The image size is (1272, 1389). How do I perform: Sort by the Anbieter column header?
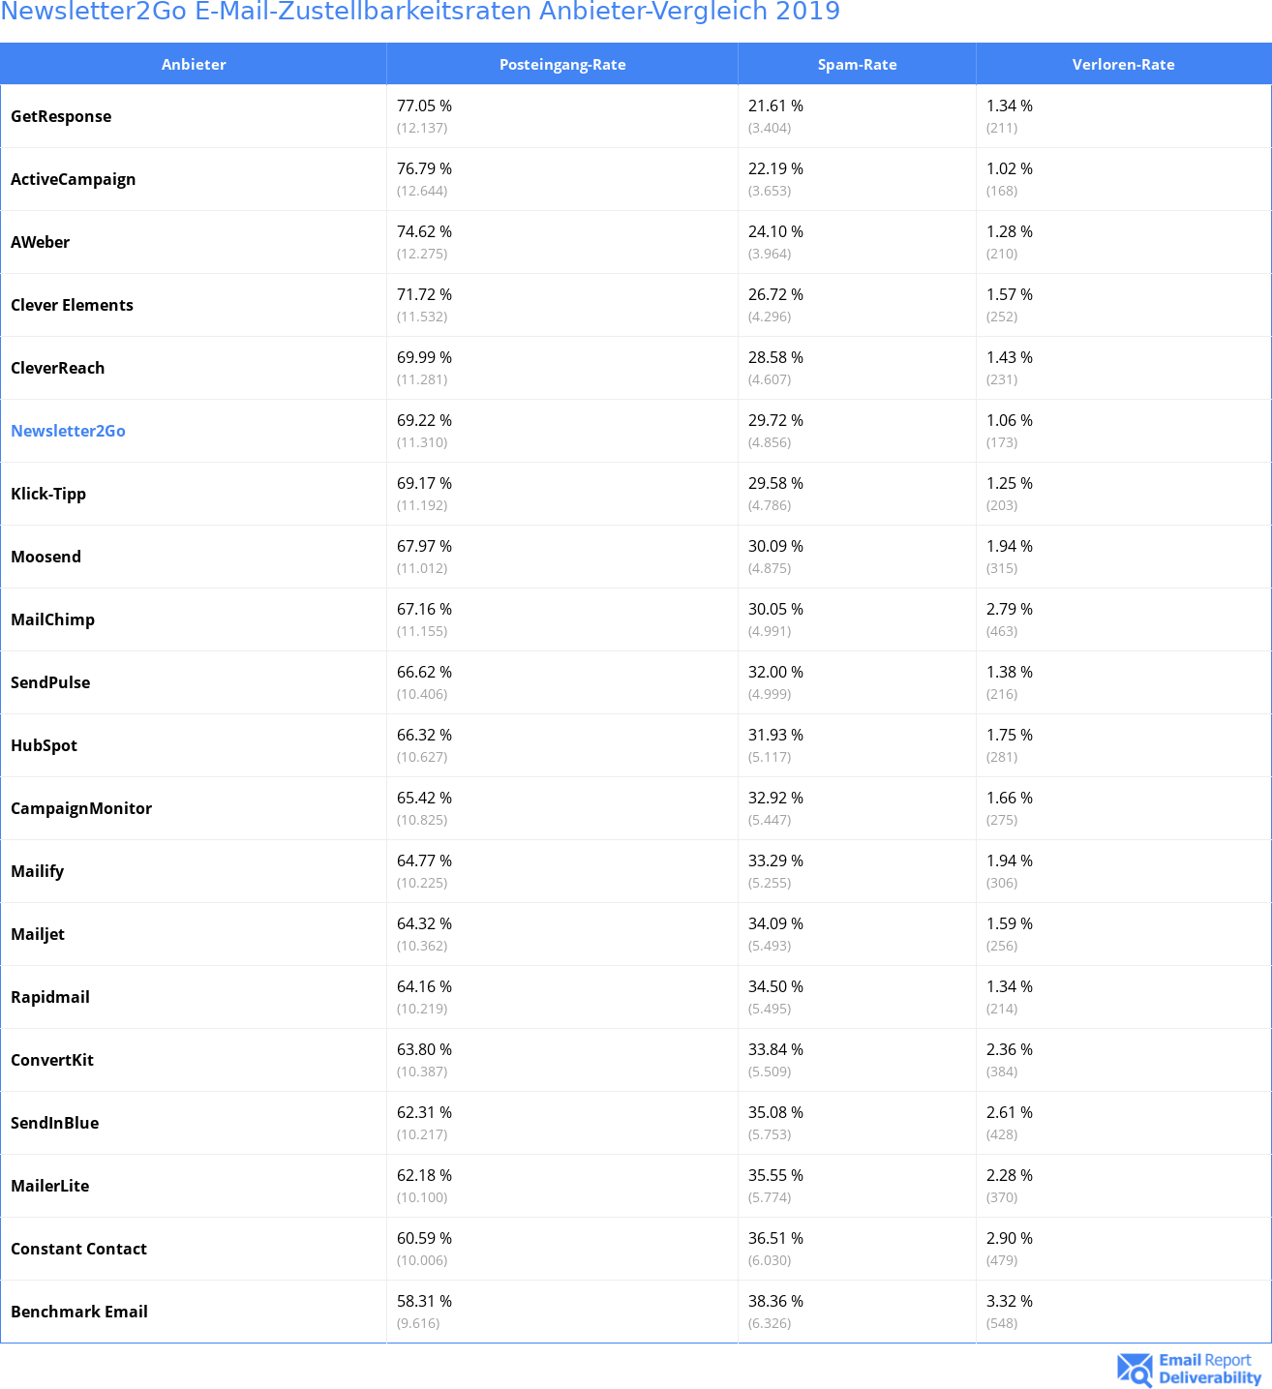click(194, 64)
